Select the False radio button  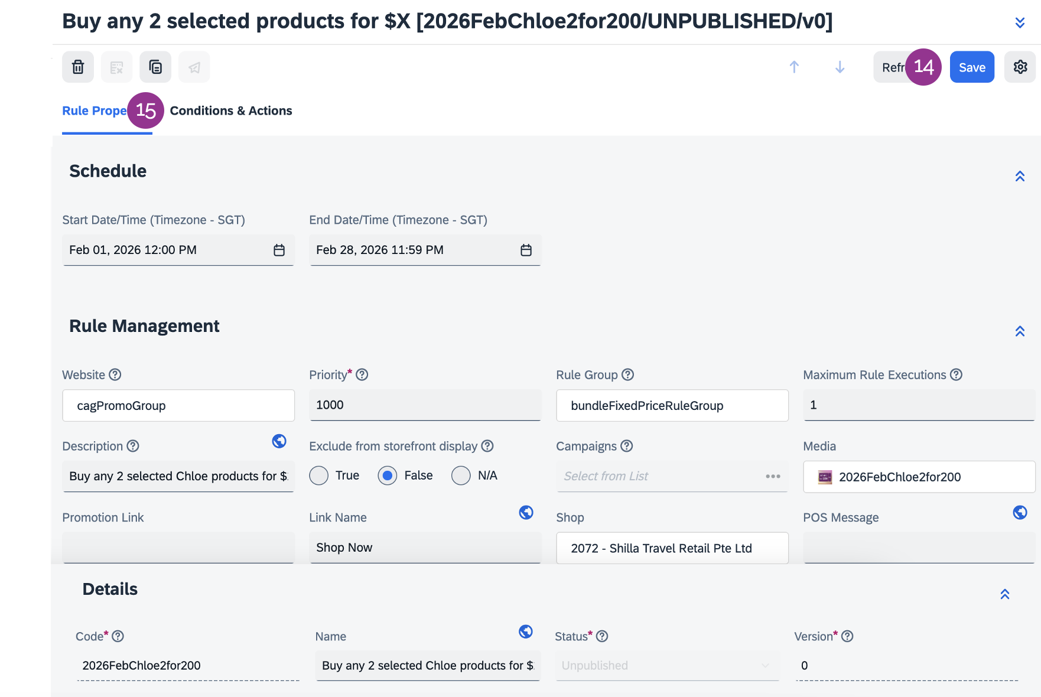pyautogui.click(x=388, y=475)
